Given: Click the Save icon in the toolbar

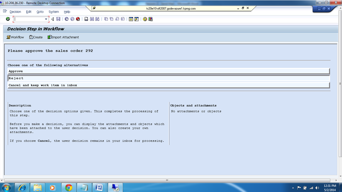Looking at the screenshot, I should 58,19.
